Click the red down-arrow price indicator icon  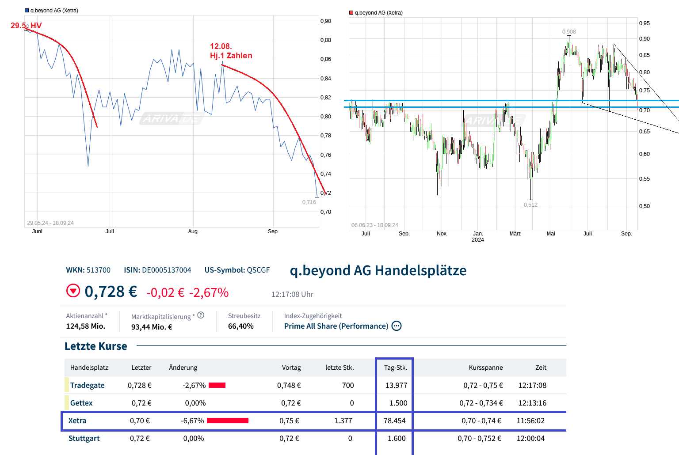[73, 291]
